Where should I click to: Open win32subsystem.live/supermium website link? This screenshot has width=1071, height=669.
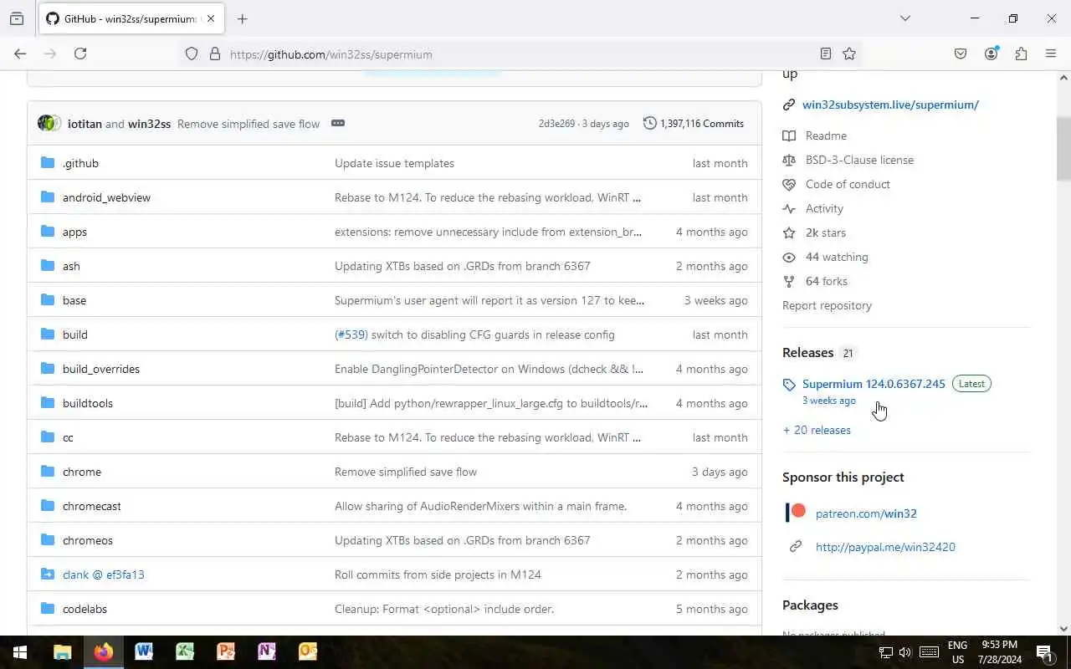[890, 105]
